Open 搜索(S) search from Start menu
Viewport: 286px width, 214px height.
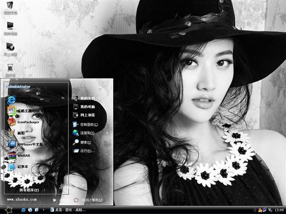click(x=82, y=142)
